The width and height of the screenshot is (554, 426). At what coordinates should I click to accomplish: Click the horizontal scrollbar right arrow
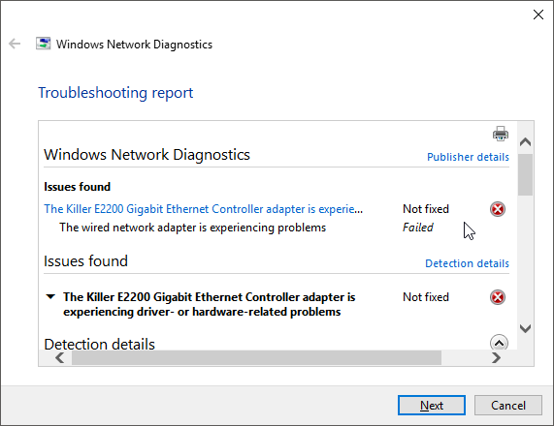coord(496,357)
